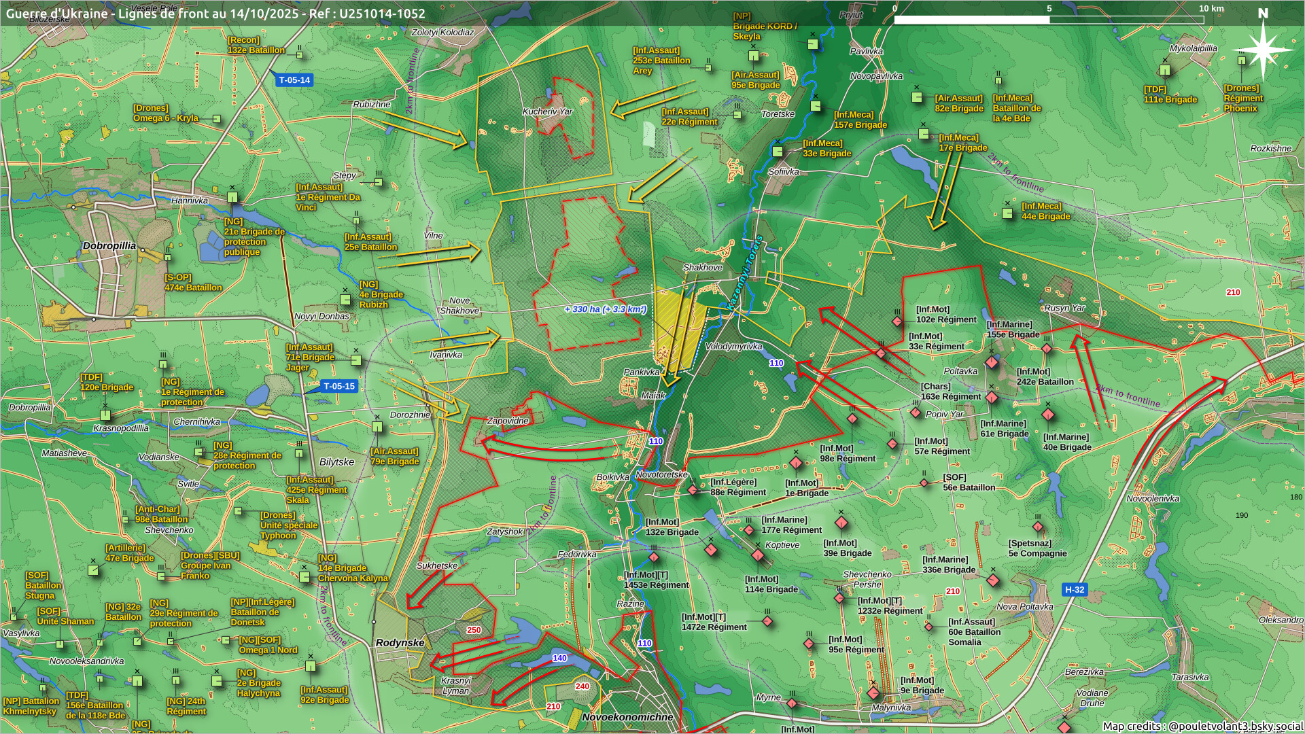Click the Rodynske town label

tap(400, 642)
